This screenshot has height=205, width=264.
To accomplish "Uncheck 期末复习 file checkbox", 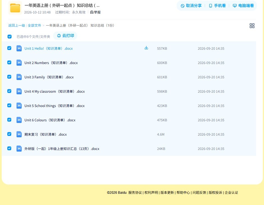I will click(9, 134).
